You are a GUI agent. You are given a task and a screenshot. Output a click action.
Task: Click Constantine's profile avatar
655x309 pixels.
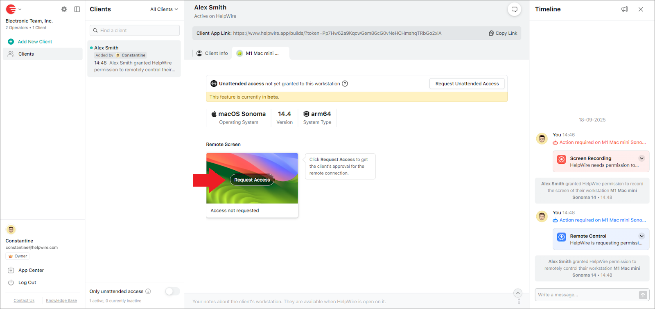(x=11, y=230)
